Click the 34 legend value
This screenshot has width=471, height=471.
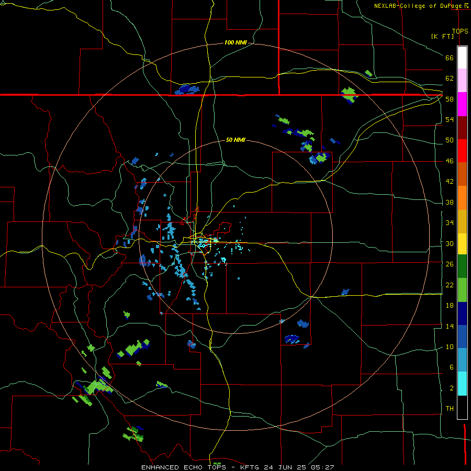[x=450, y=222]
